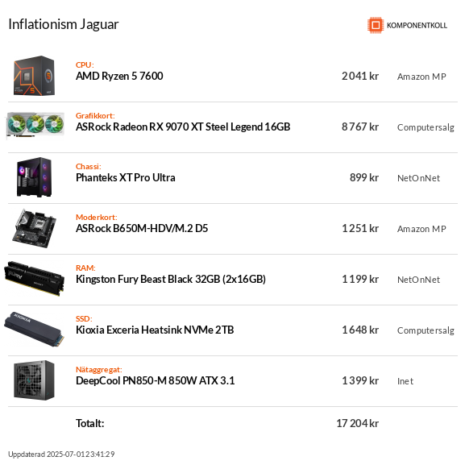The height and width of the screenshot is (465, 465).
Task: Click the Komponentkoll chip logo icon
Action: coord(376,25)
